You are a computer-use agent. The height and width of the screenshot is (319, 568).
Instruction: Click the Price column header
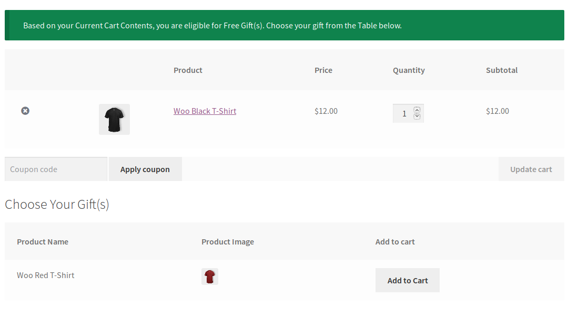tap(323, 70)
